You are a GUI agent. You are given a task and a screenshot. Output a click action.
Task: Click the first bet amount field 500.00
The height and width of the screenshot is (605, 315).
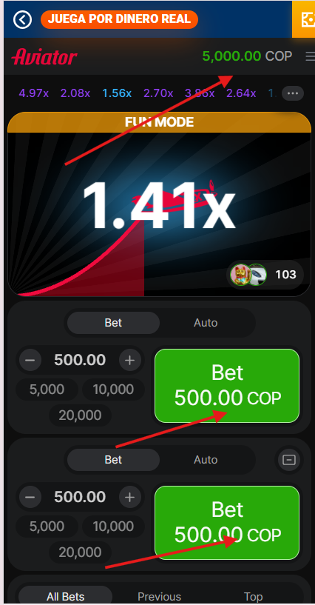[x=80, y=360]
